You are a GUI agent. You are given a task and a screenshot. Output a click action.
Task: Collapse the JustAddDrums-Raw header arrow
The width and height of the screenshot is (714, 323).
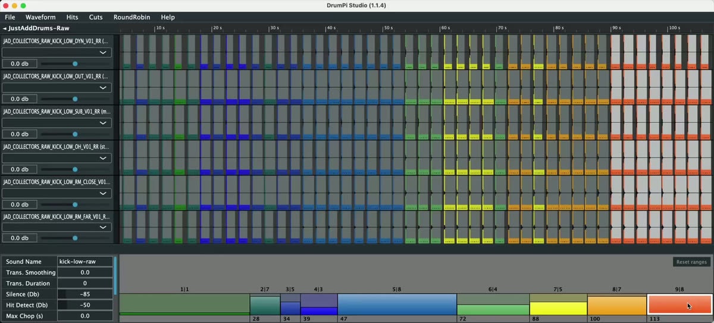pyautogui.click(x=5, y=28)
